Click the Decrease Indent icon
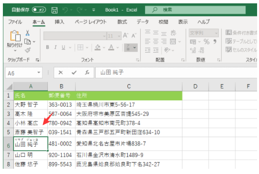Viewport: 259px width, 174px height. (147, 50)
